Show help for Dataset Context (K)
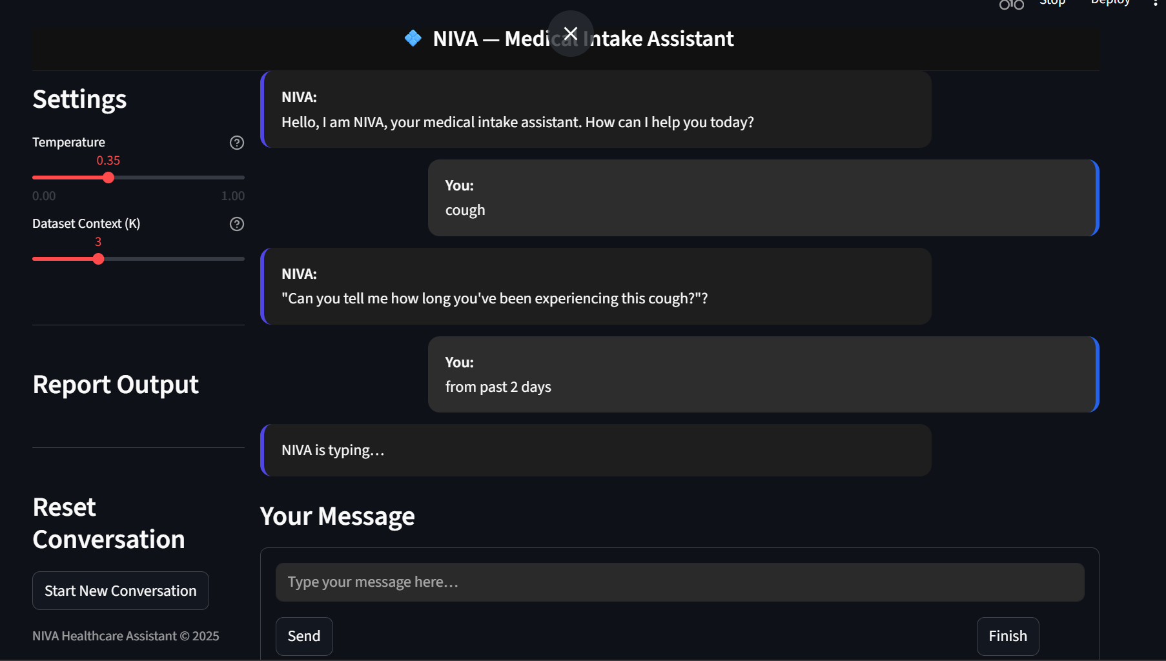This screenshot has width=1166, height=661. 237,224
